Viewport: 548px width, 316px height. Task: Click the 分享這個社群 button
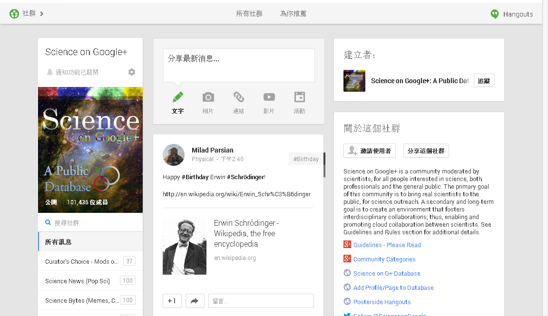[x=426, y=151]
